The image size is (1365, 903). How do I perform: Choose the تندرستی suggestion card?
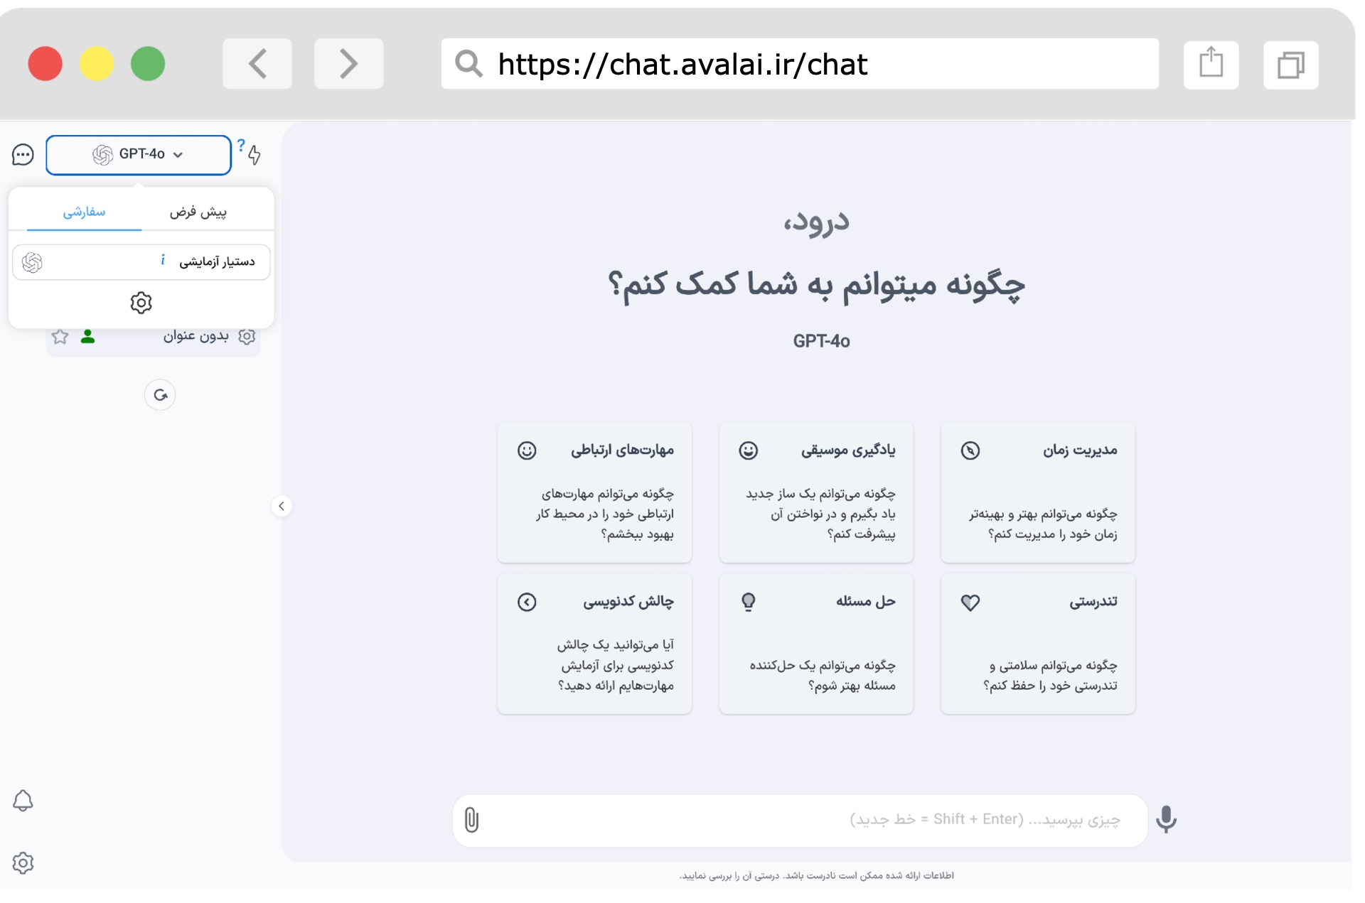tap(1038, 644)
